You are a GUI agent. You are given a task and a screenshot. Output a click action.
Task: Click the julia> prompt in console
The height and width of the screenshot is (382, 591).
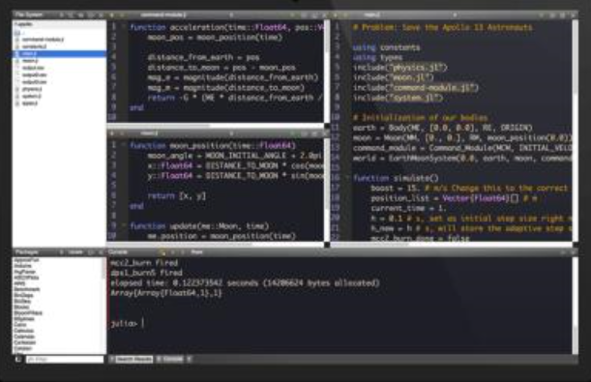point(123,323)
